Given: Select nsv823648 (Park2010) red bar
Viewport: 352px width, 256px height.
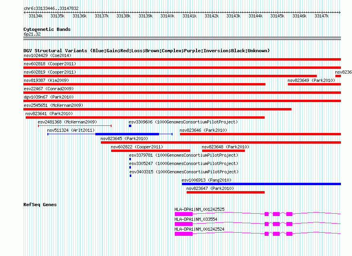Looking at the screenshot, I should click(223, 151).
